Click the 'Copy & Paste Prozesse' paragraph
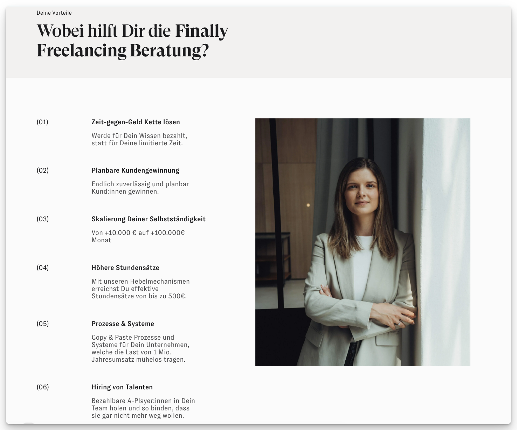The width and height of the screenshot is (517, 430). (x=140, y=348)
